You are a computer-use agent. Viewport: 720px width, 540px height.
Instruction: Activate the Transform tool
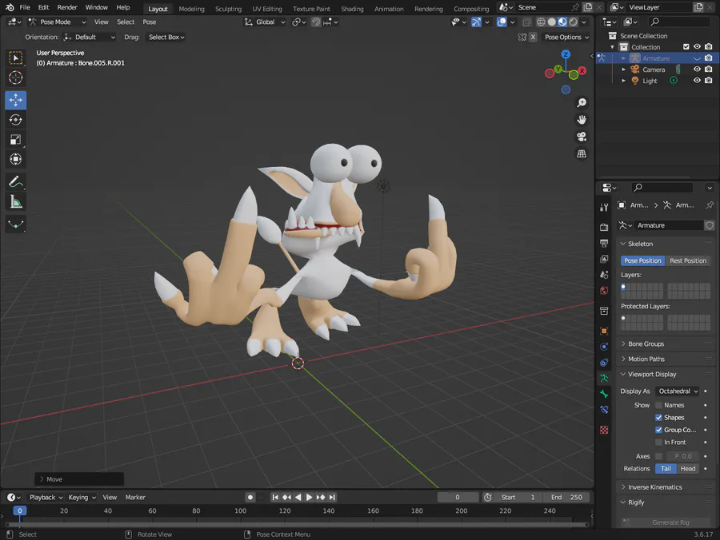click(x=16, y=159)
